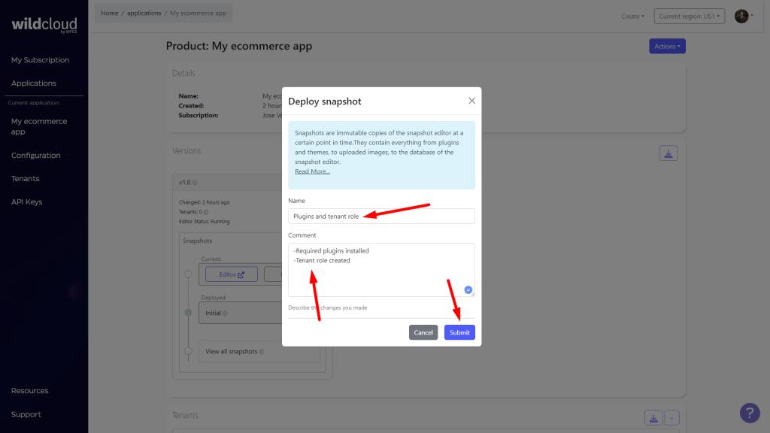
Task: Select the radio circle beside View all snapshots
Action: pyautogui.click(x=188, y=350)
